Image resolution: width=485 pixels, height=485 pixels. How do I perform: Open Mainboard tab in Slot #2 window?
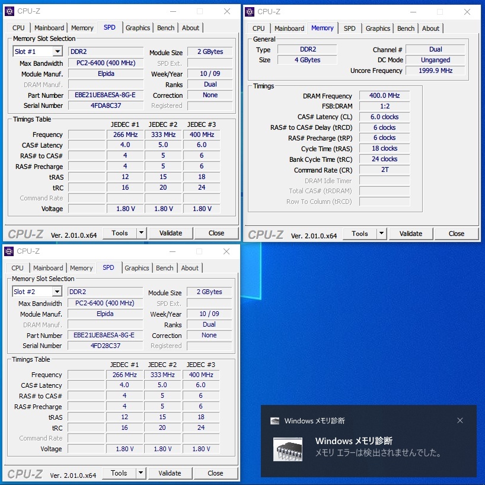click(x=48, y=268)
